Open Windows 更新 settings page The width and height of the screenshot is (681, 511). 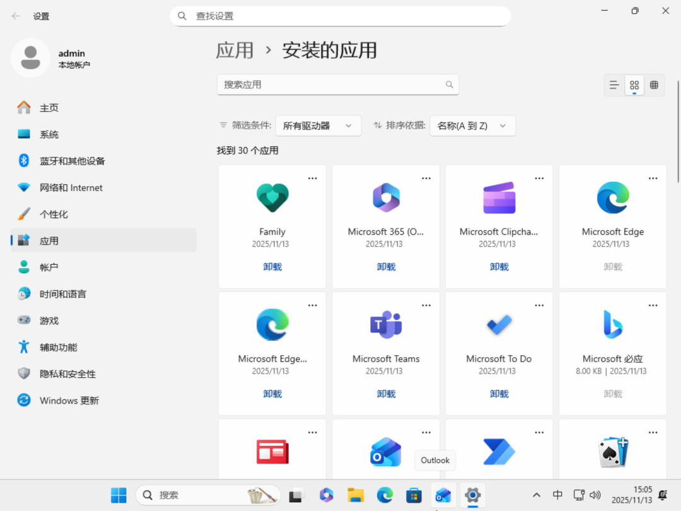point(104,400)
